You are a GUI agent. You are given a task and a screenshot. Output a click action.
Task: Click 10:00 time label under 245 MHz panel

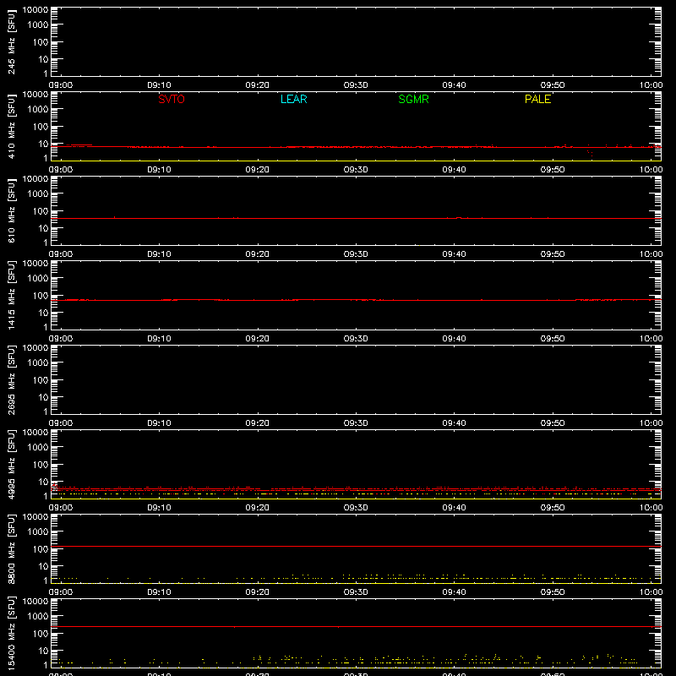tap(651, 85)
